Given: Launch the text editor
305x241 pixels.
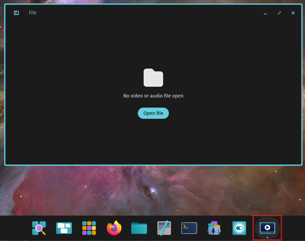Looking at the screenshot, I should point(164,228).
